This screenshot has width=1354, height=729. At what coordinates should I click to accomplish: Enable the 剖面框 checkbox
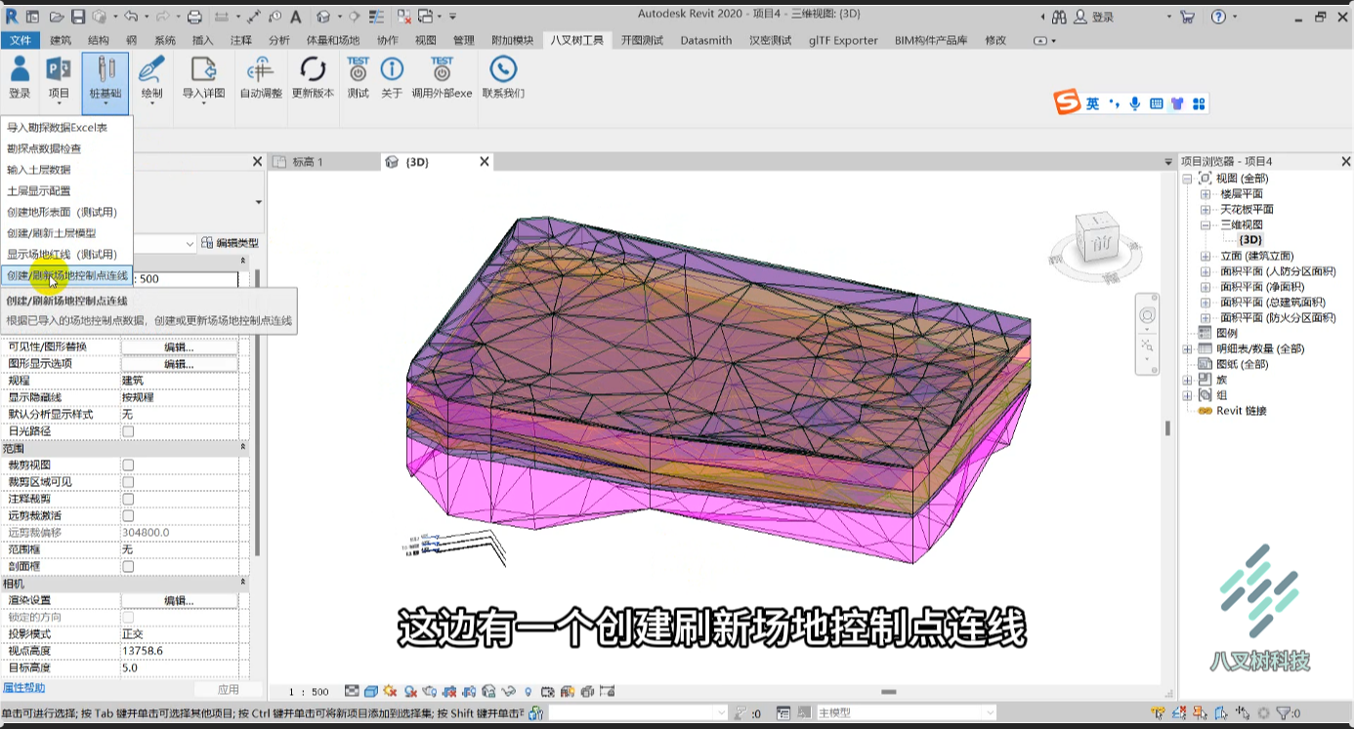coord(128,566)
